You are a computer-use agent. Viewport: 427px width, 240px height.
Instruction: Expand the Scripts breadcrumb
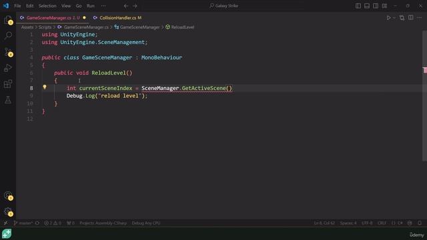click(x=45, y=27)
